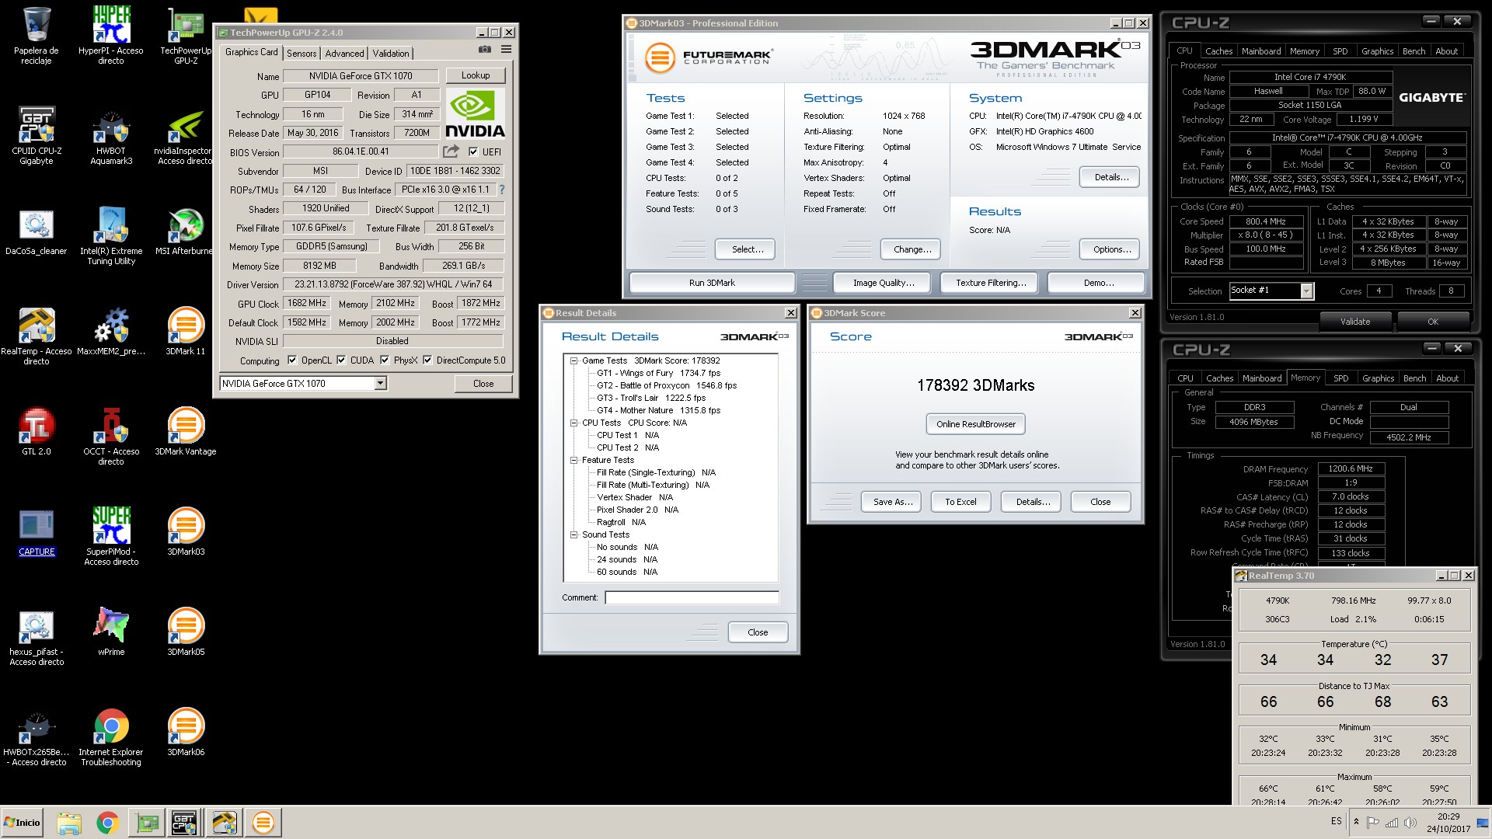Image resolution: width=1492 pixels, height=839 pixels.
Task: Click Validate button in CPU-Z
Action: click(1355, 322)
